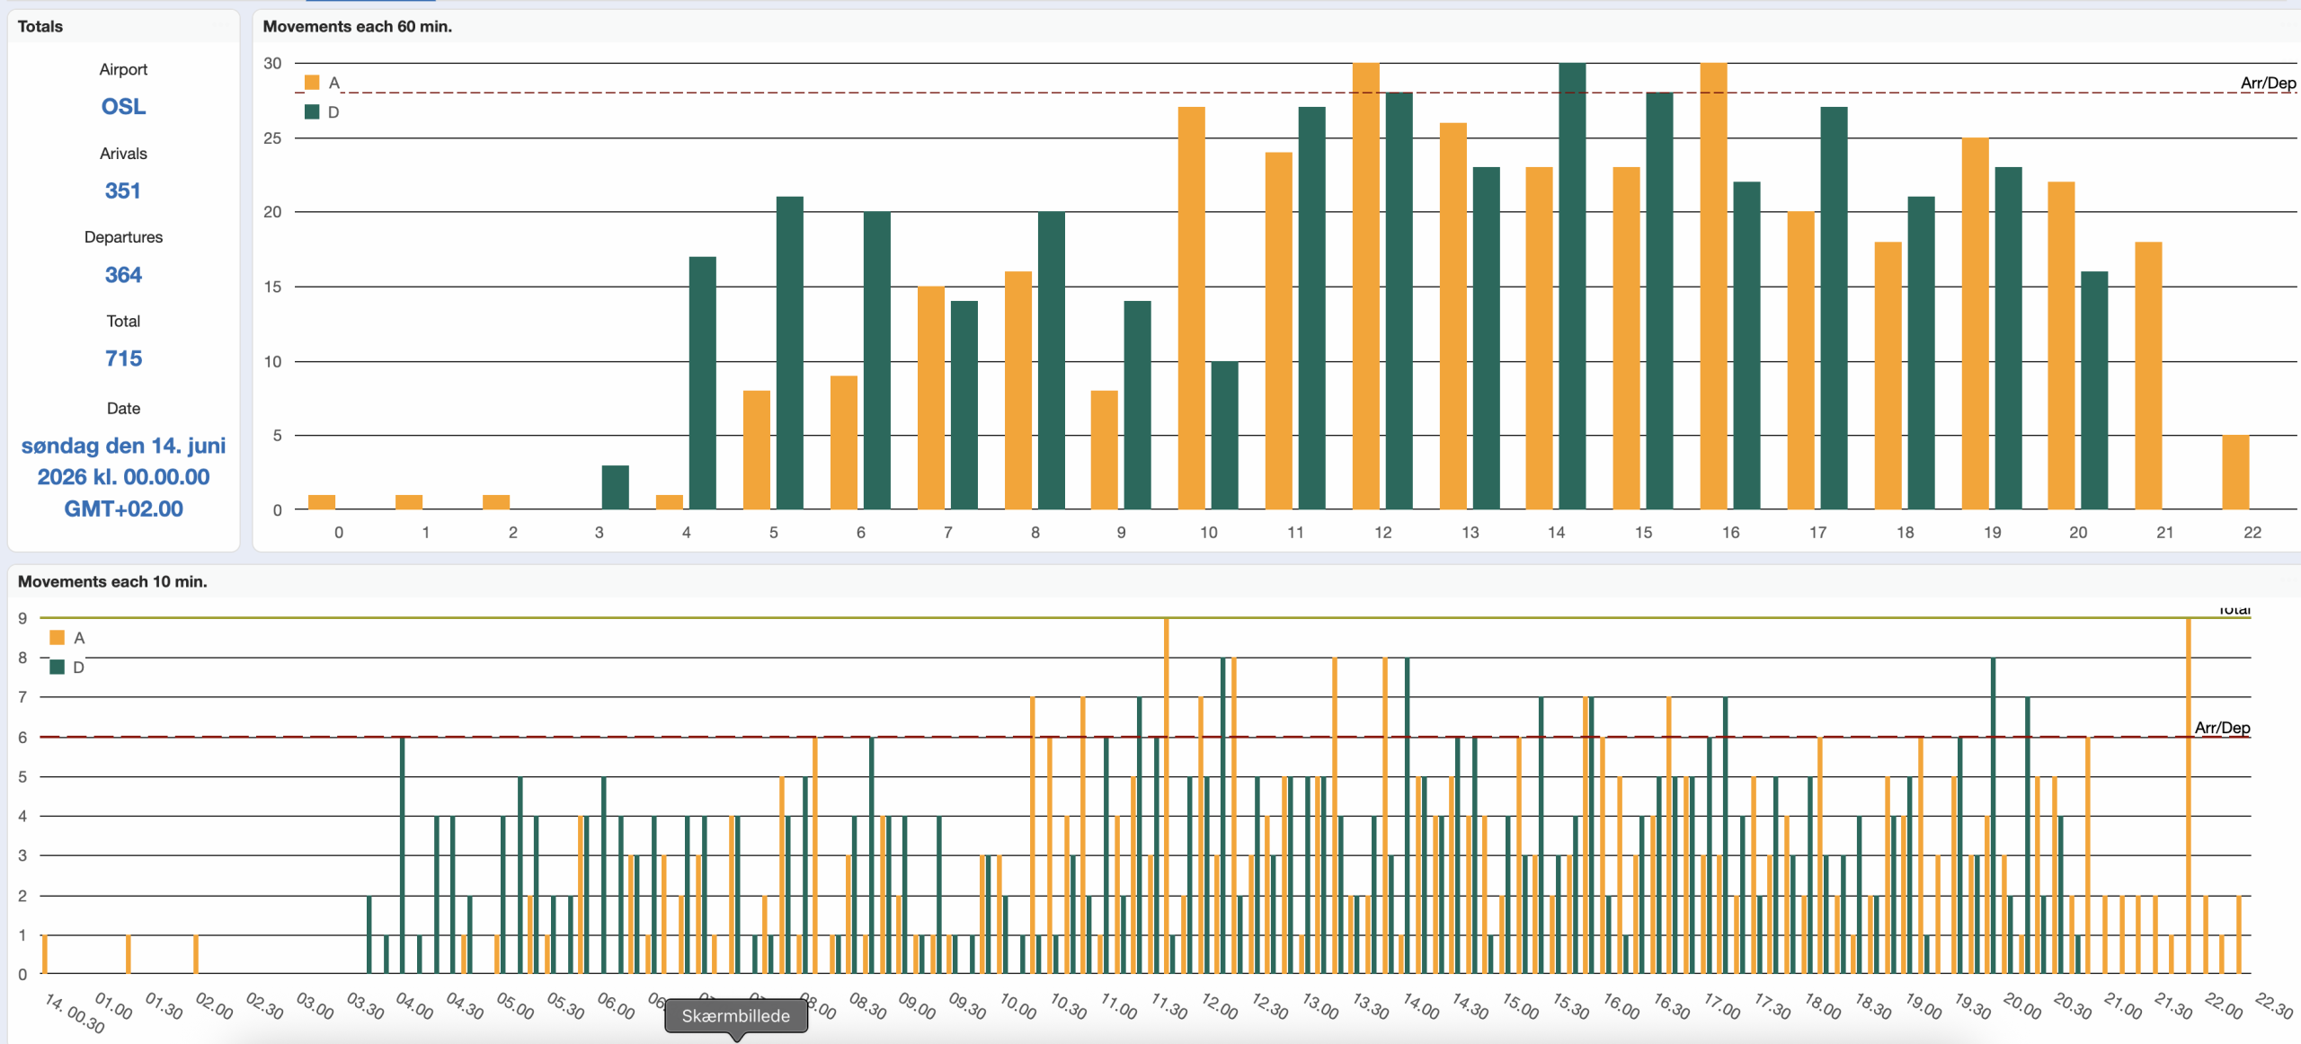Click the orange arrivals bar at hour 22
The height and width of the screenshot is (1044, 2301).
point(2235,473)
